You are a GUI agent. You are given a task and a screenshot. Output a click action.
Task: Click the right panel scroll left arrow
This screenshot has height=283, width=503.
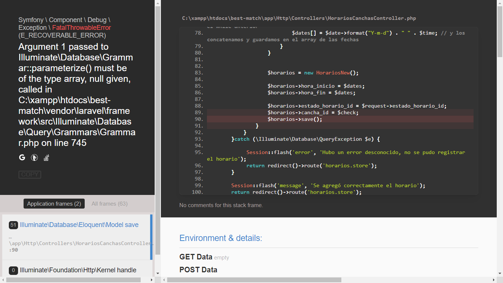164,280
